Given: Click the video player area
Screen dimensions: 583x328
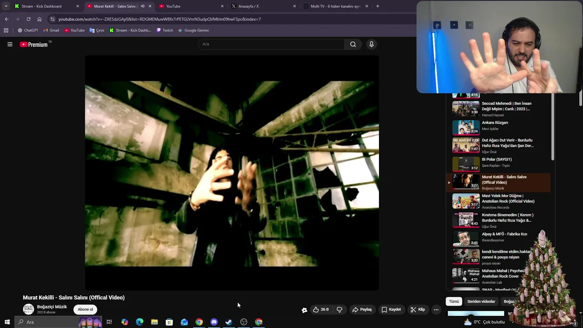Looking at the screenshot, I should [232, 173].
